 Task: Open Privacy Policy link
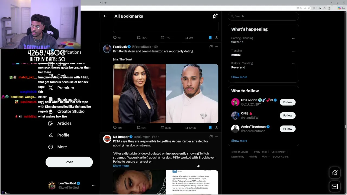pyautogui.click(x=260, y=152)
